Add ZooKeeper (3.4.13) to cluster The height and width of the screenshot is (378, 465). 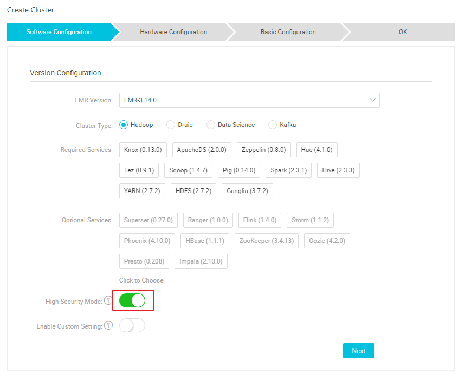point(266,241)
